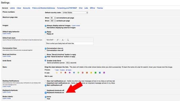
Task: Open the text size menu in Default text style
Action: (58, 40)
